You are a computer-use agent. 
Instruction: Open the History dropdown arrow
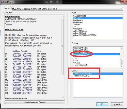[x=121, y=9]
